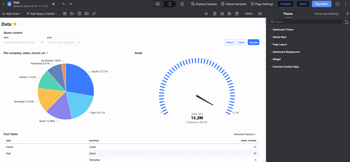Switch to desktop layout view

pos(158,4)
